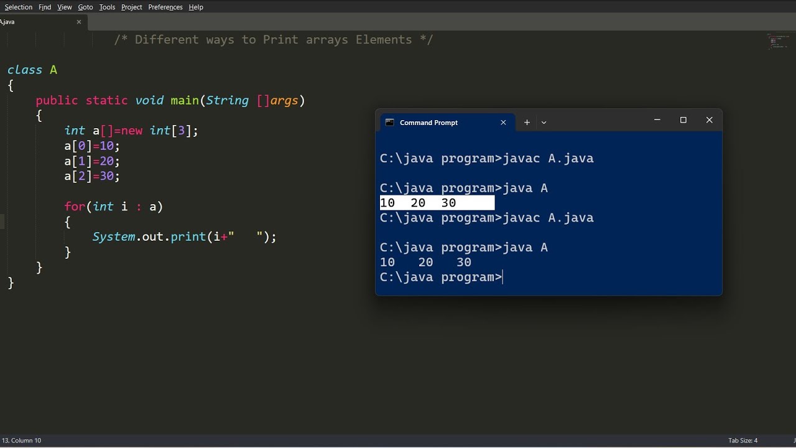Maximize the Command Prompt window
796x448 pixels.
(x=683, y=120)
